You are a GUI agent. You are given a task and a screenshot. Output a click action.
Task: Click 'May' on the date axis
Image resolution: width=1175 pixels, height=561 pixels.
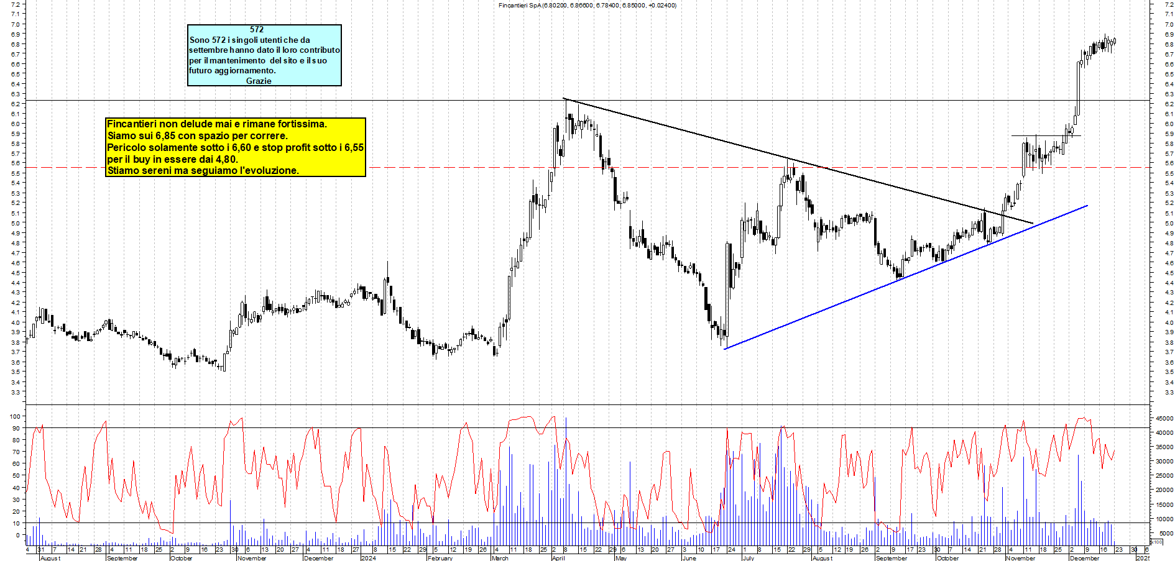(x=620, y=558)
